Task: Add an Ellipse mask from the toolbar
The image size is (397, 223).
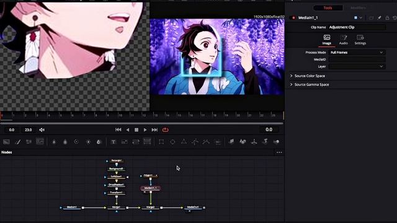Action: 172,142
